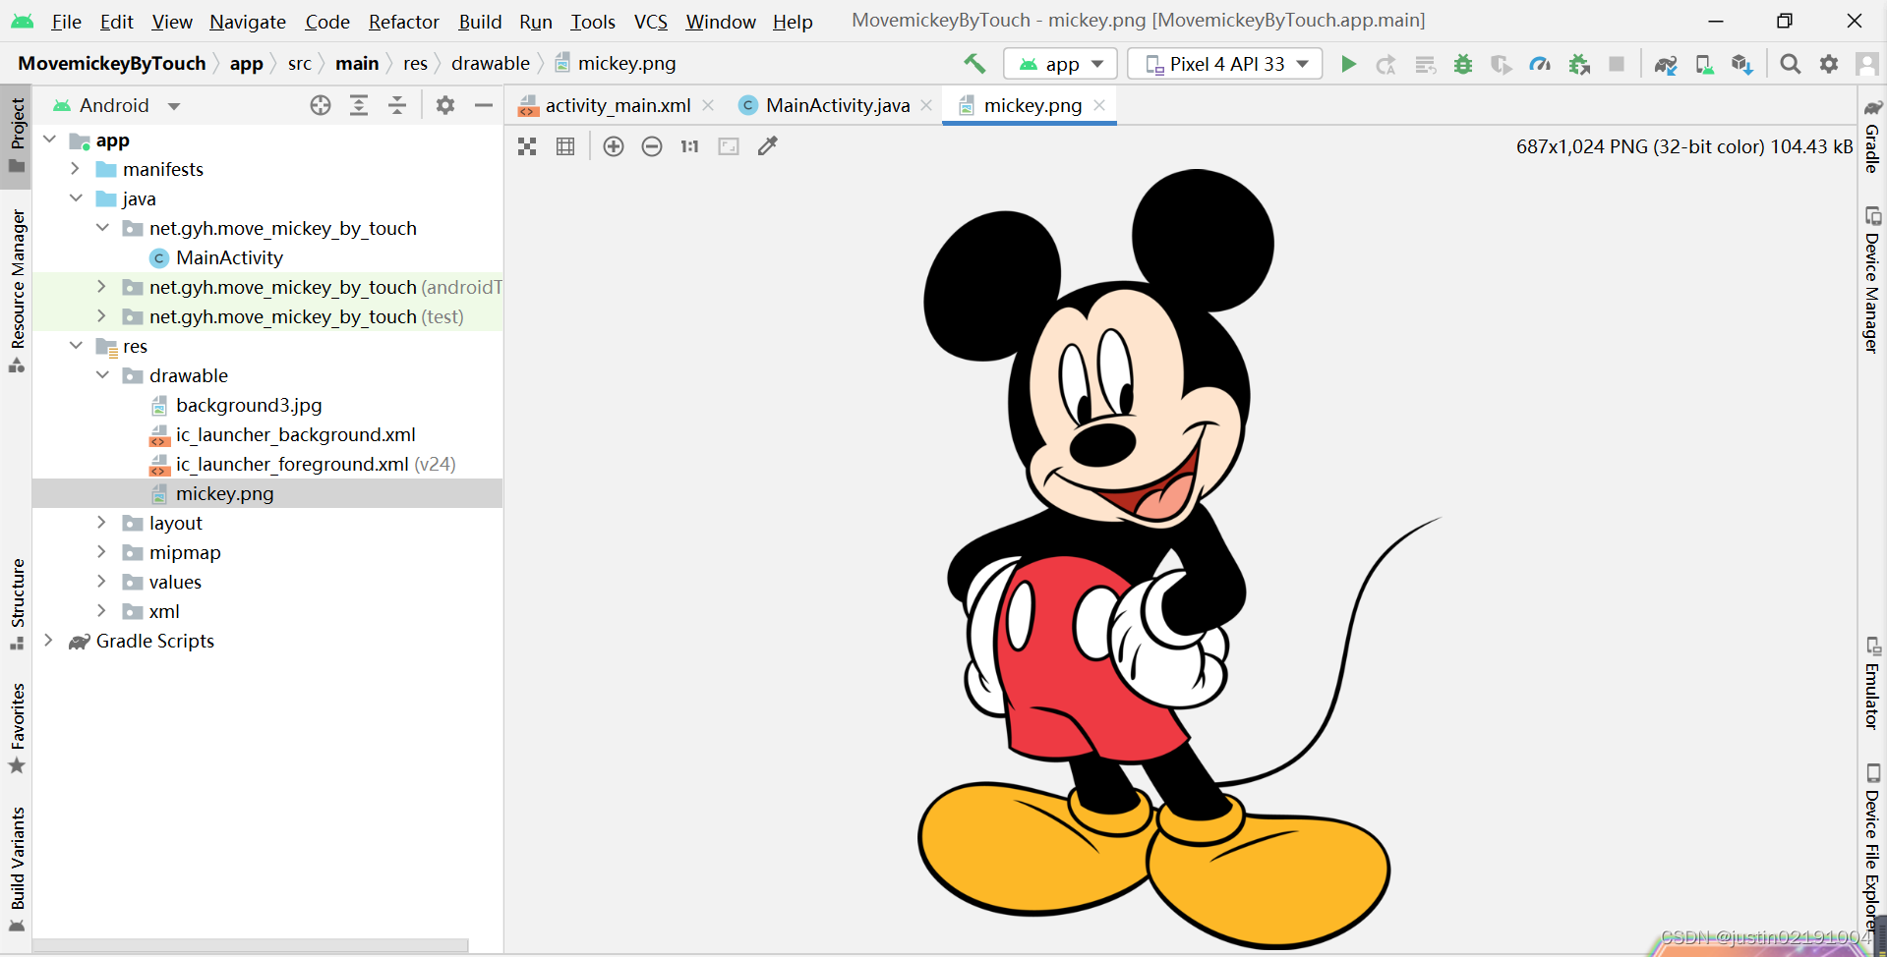
Task: Open the Pixel 4 API 33 device dropdown
Action: 1225,64
